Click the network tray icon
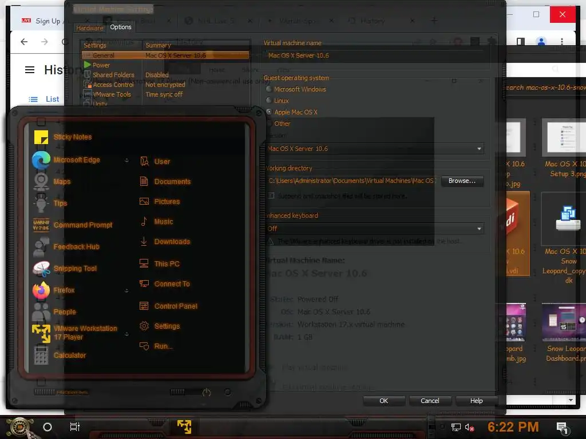The width and height of the screenshot is (586, 439). click(456, 428)
